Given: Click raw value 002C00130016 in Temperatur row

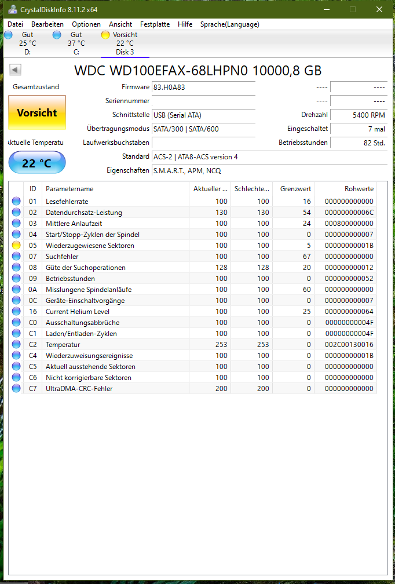Looking at the screenshot, I should click(x=349, y=345).
